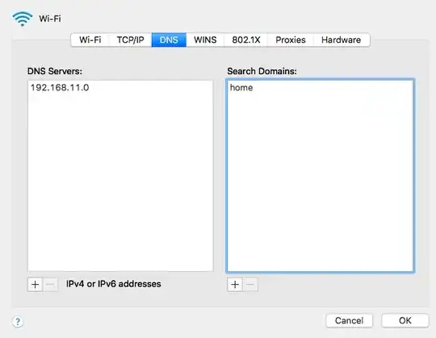Viewport: 436px width, 338px height.
Task: Open the 802.1X tab
Action: [246, 40]
